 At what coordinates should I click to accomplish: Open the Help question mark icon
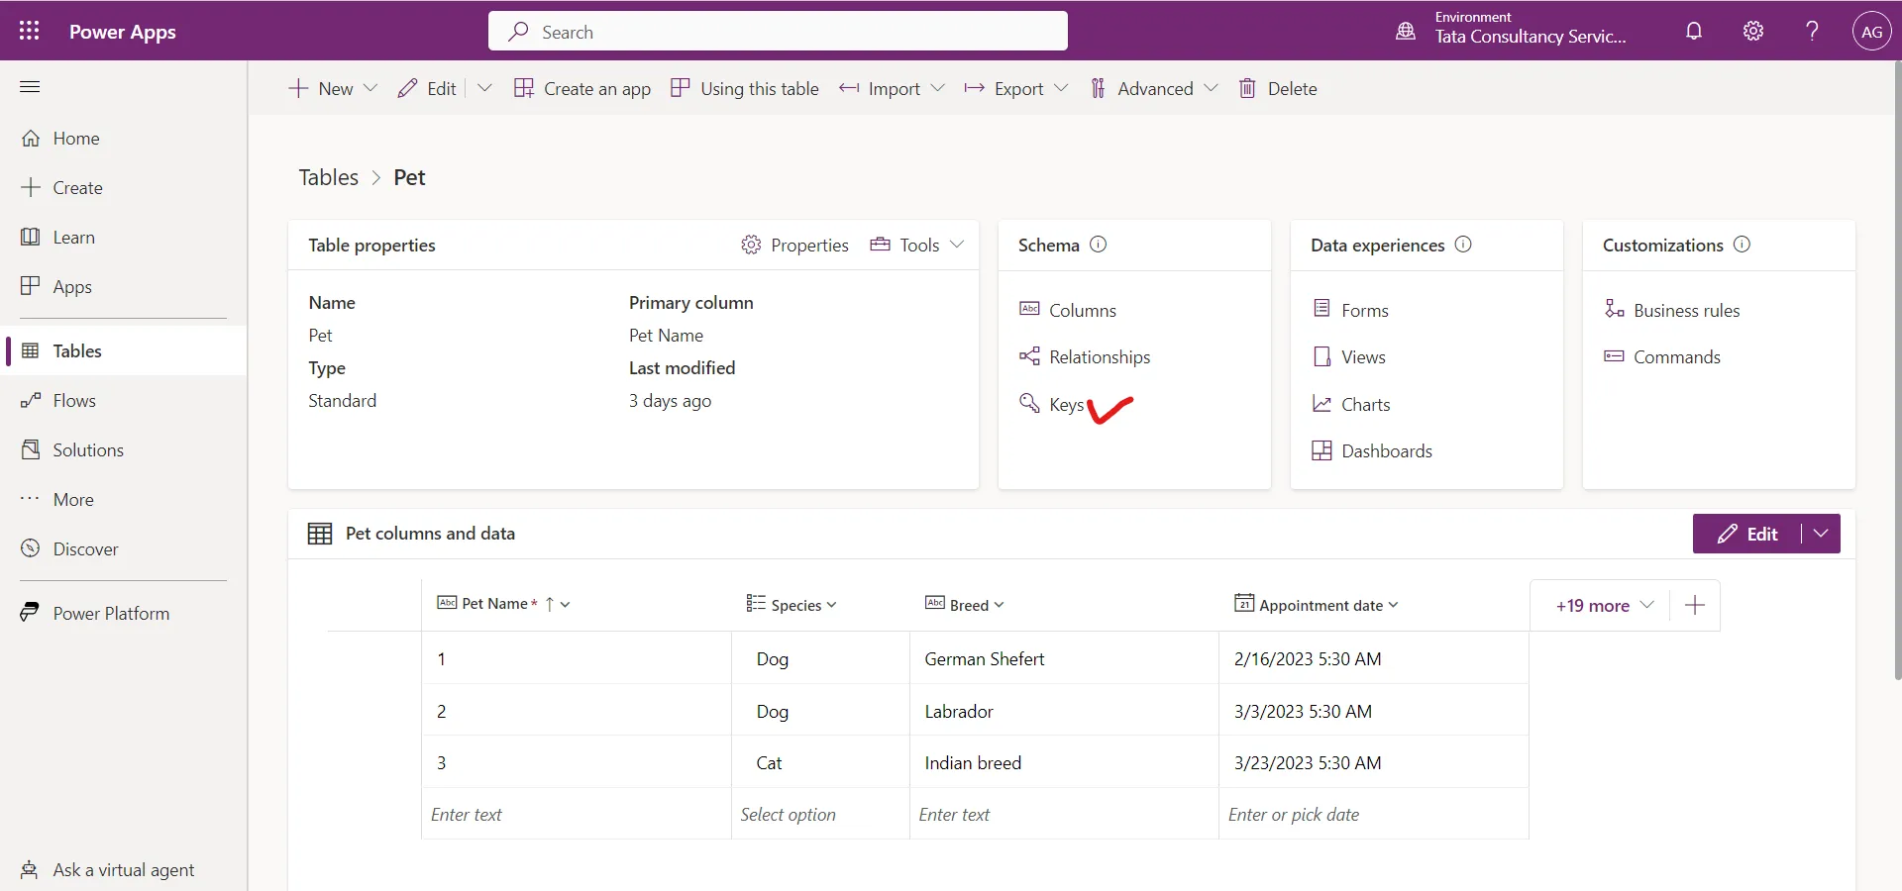tap(1811, 31)
